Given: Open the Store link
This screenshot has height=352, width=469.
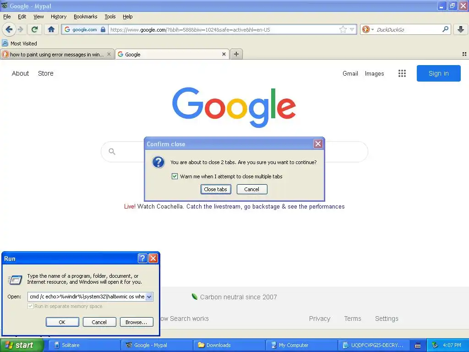Looking at the screenshot, I should click(46, 73).
